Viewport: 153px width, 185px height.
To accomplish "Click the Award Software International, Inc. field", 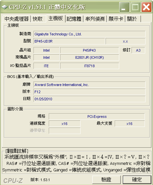I will (x=89, y=85).
